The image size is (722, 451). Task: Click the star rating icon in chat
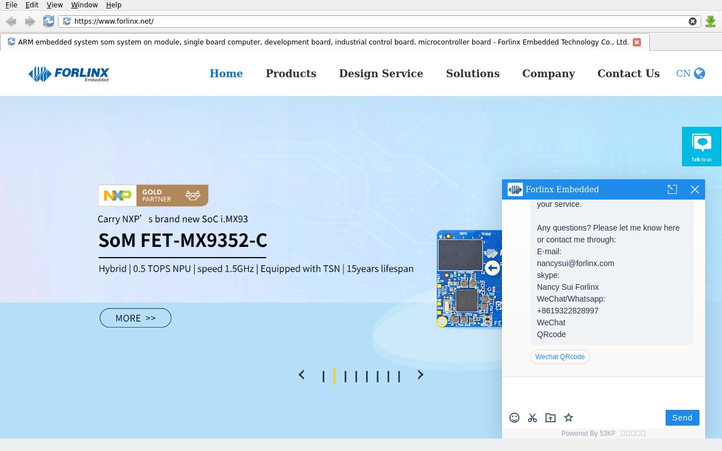[x=569, y=418]
